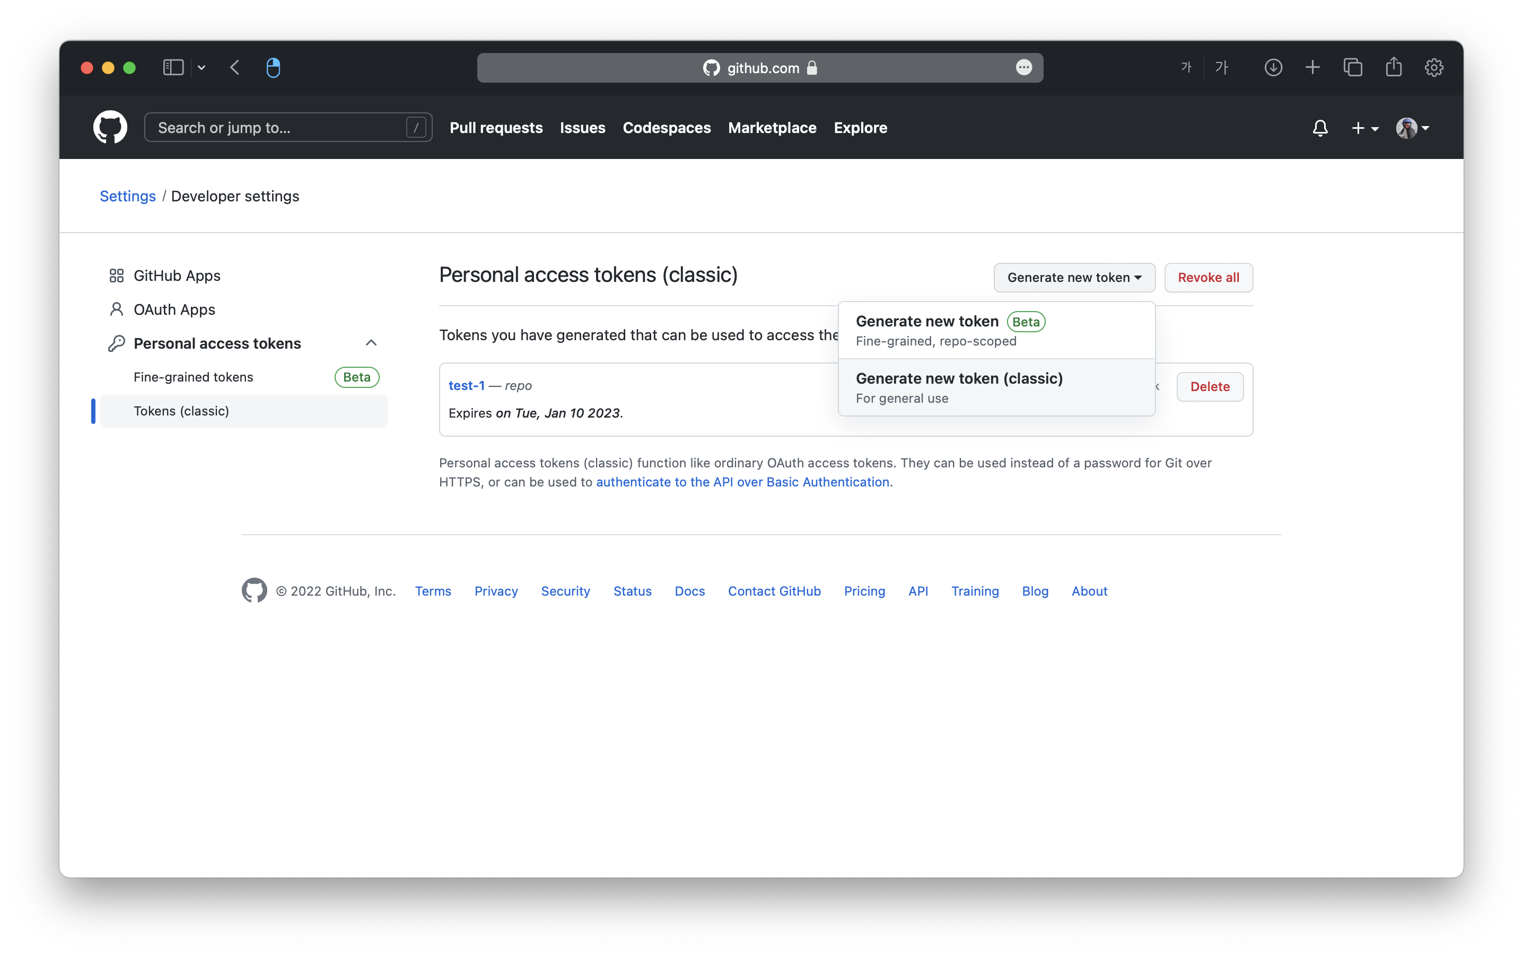Delete the test-1 token
The width and height of the screenshot is (1523, 956).
pyautogui.click(x=1209, y=387)
